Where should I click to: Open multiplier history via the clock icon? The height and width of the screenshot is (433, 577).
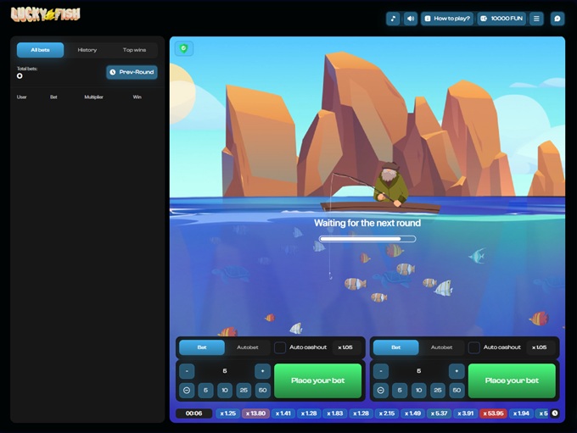click(555, 414)
